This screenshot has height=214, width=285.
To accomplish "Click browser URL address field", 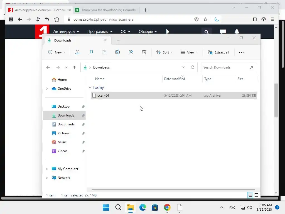I will tap(129, 19).
